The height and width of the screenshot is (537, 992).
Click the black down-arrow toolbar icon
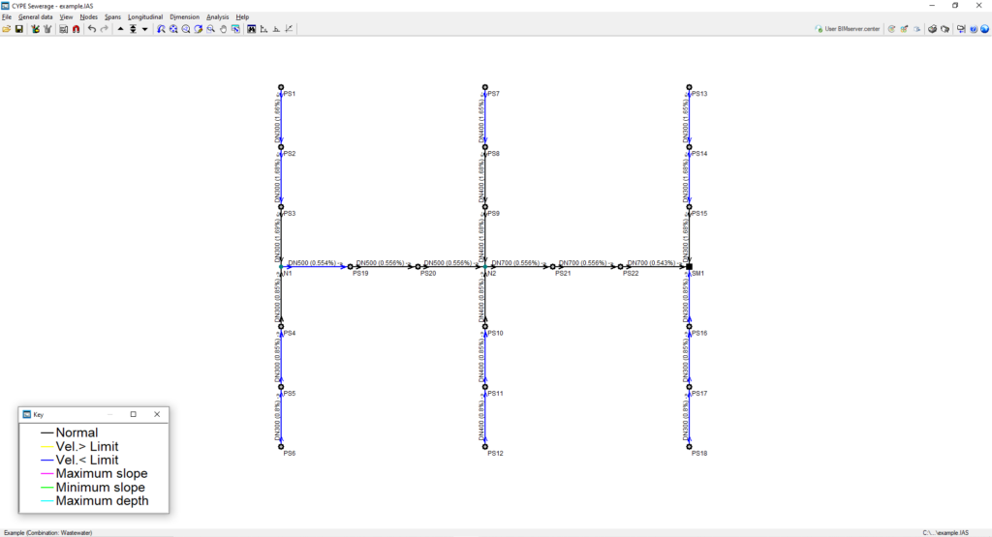click(x=145, y=29)
